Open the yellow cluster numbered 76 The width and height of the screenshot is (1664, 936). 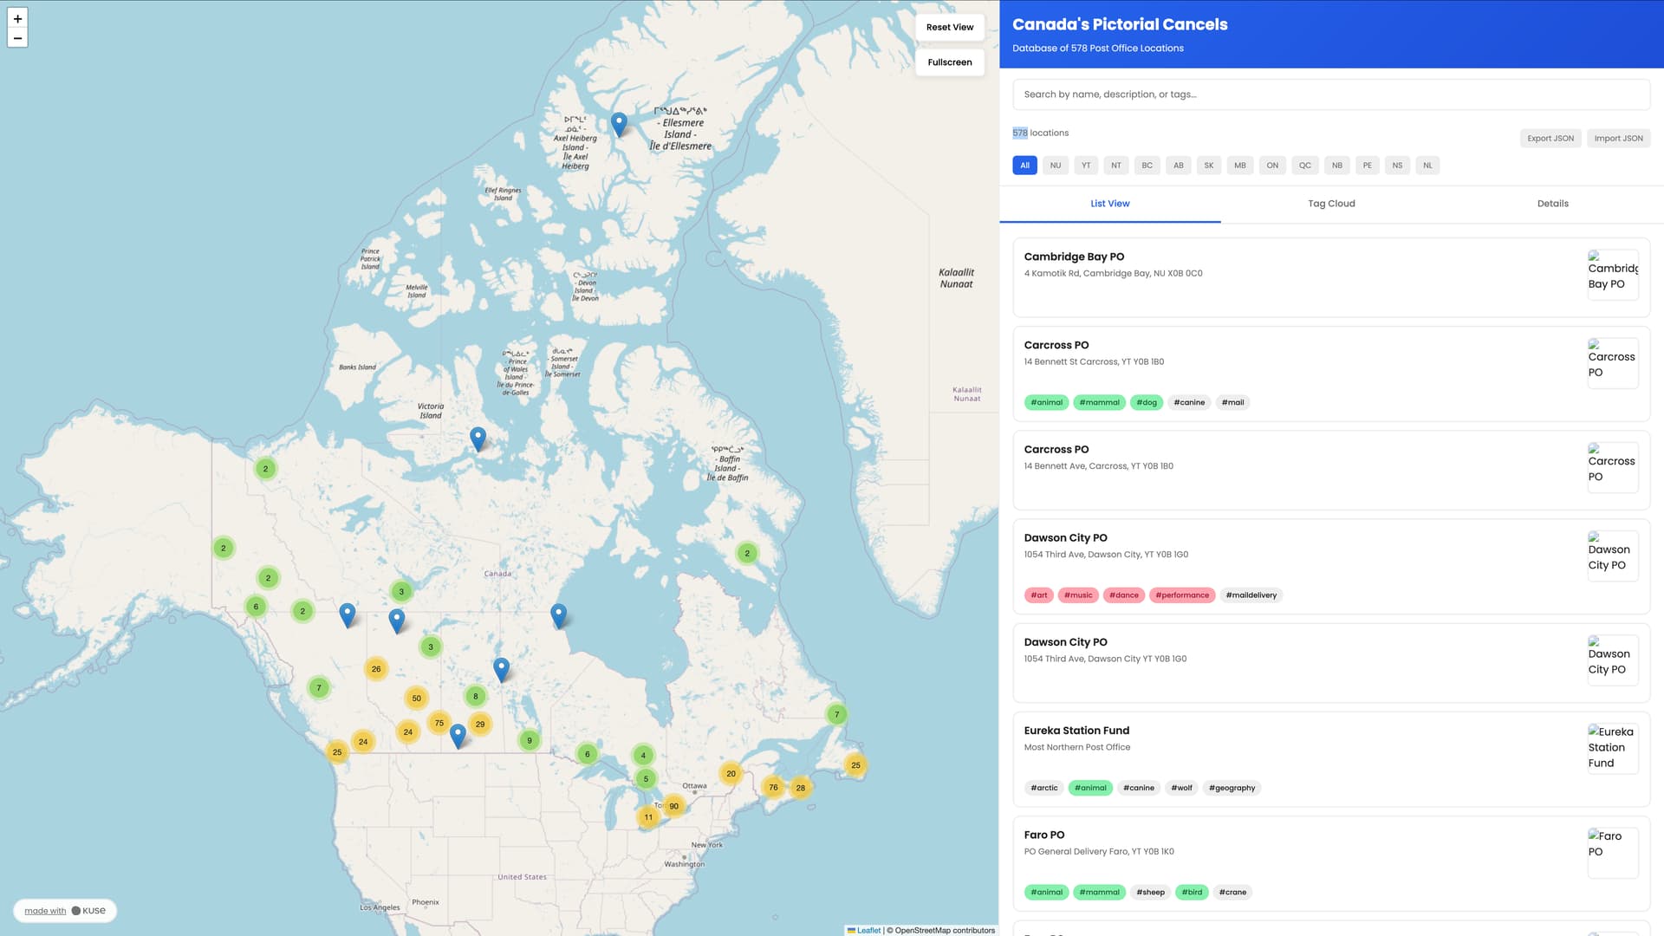pyautogui.click(x=773, y=787)
